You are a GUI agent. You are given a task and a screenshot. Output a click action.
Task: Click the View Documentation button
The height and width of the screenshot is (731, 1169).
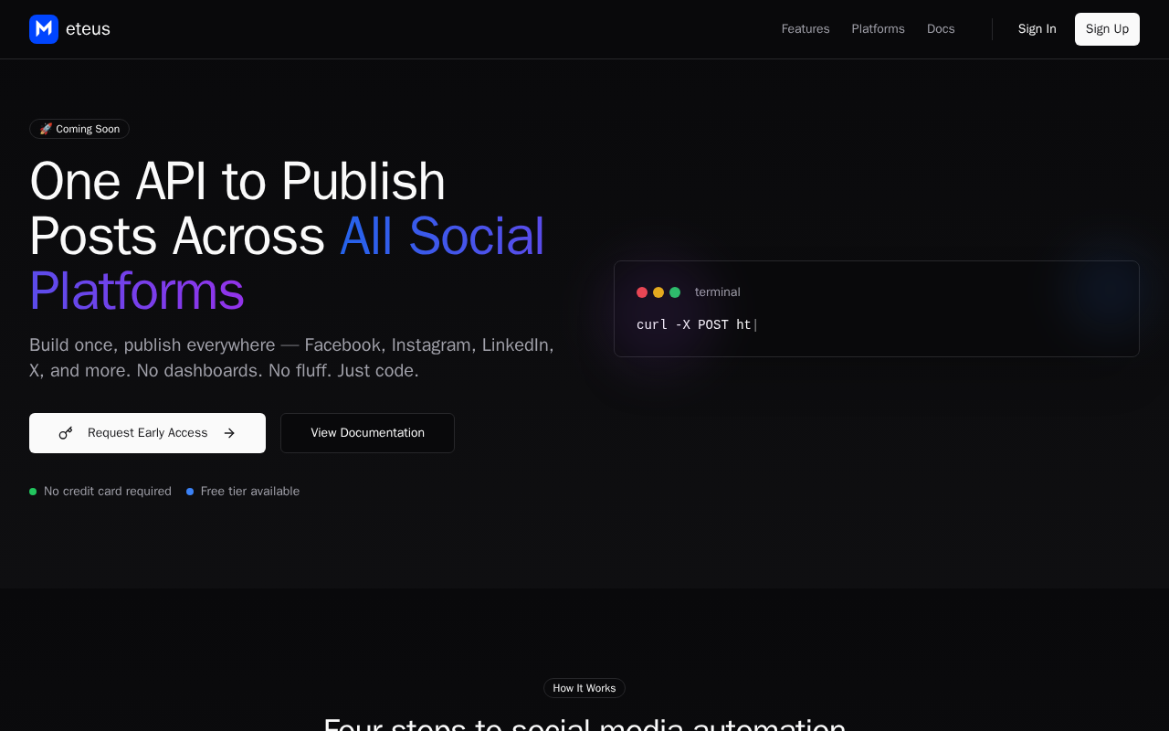367,433
